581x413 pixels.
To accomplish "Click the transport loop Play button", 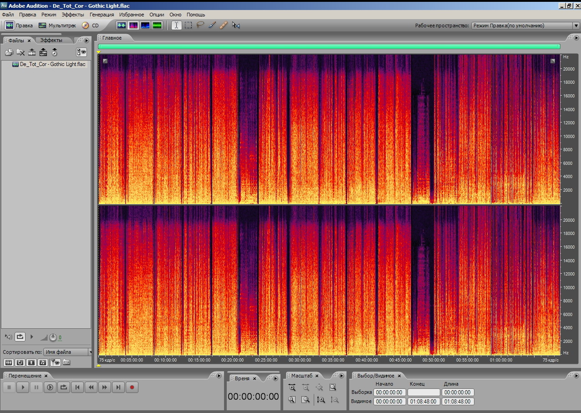I will pos(64,388).
